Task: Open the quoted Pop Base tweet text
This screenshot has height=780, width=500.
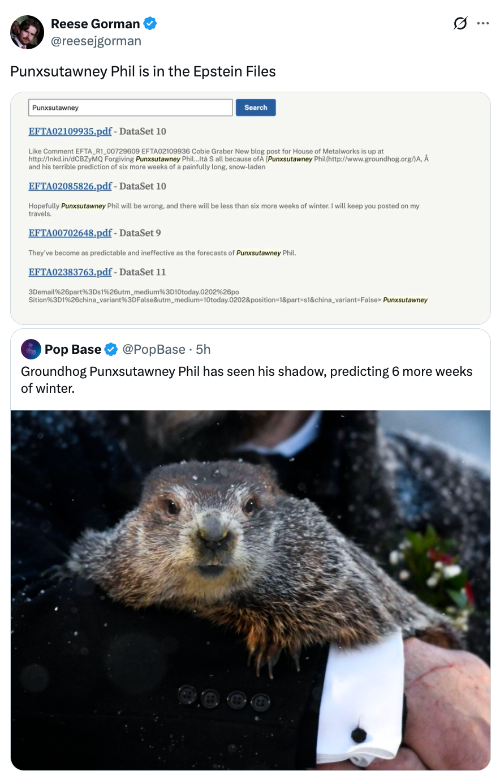Action: tap(247, 380)
